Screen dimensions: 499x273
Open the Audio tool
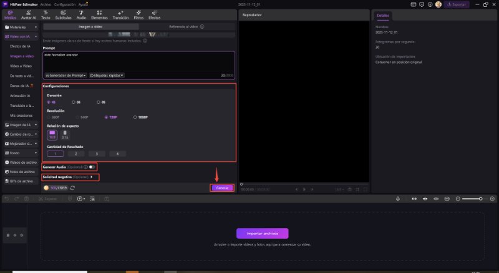coord(81,15)
